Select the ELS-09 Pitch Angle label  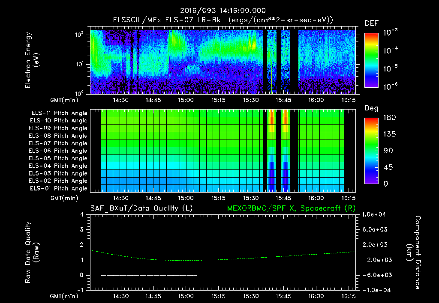[58, 128]
